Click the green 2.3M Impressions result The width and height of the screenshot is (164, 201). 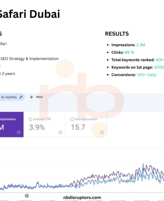click(x=140, y=45)
